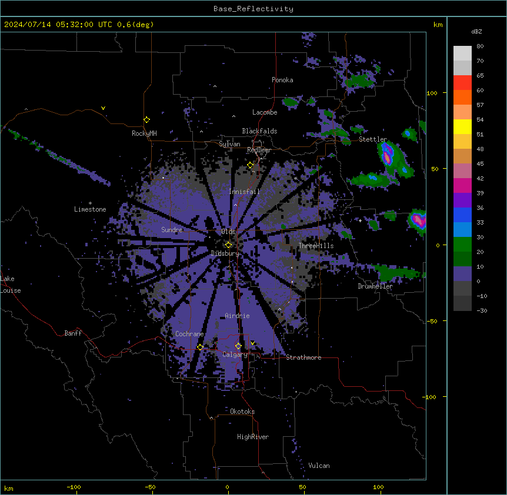This screenshot has height=495, width=507.
Task: Click the light grey 80-70 dBZ legend band
Action: [462, 53]
